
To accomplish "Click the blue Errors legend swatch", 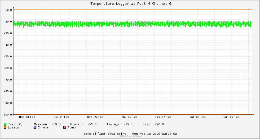I will point(35,127).
